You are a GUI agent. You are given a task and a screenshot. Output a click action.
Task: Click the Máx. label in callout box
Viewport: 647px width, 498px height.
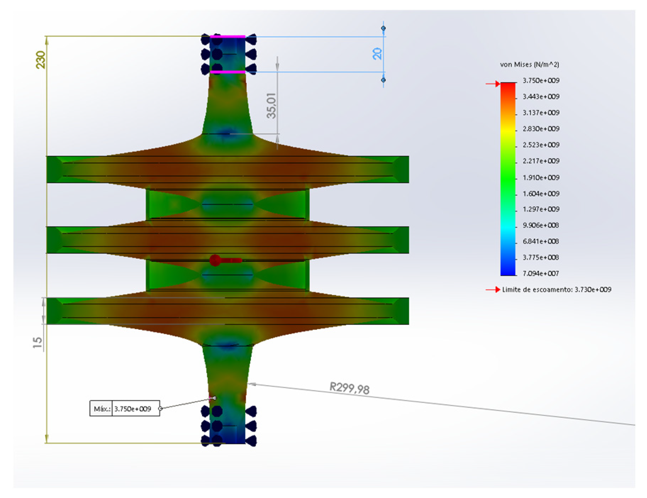coord(101,409)
